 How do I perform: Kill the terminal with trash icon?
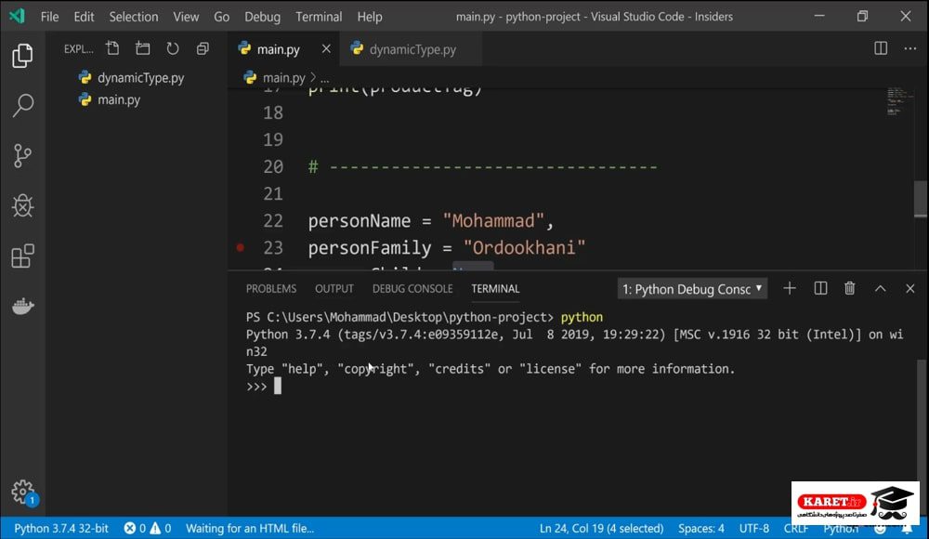coord(850,289)
